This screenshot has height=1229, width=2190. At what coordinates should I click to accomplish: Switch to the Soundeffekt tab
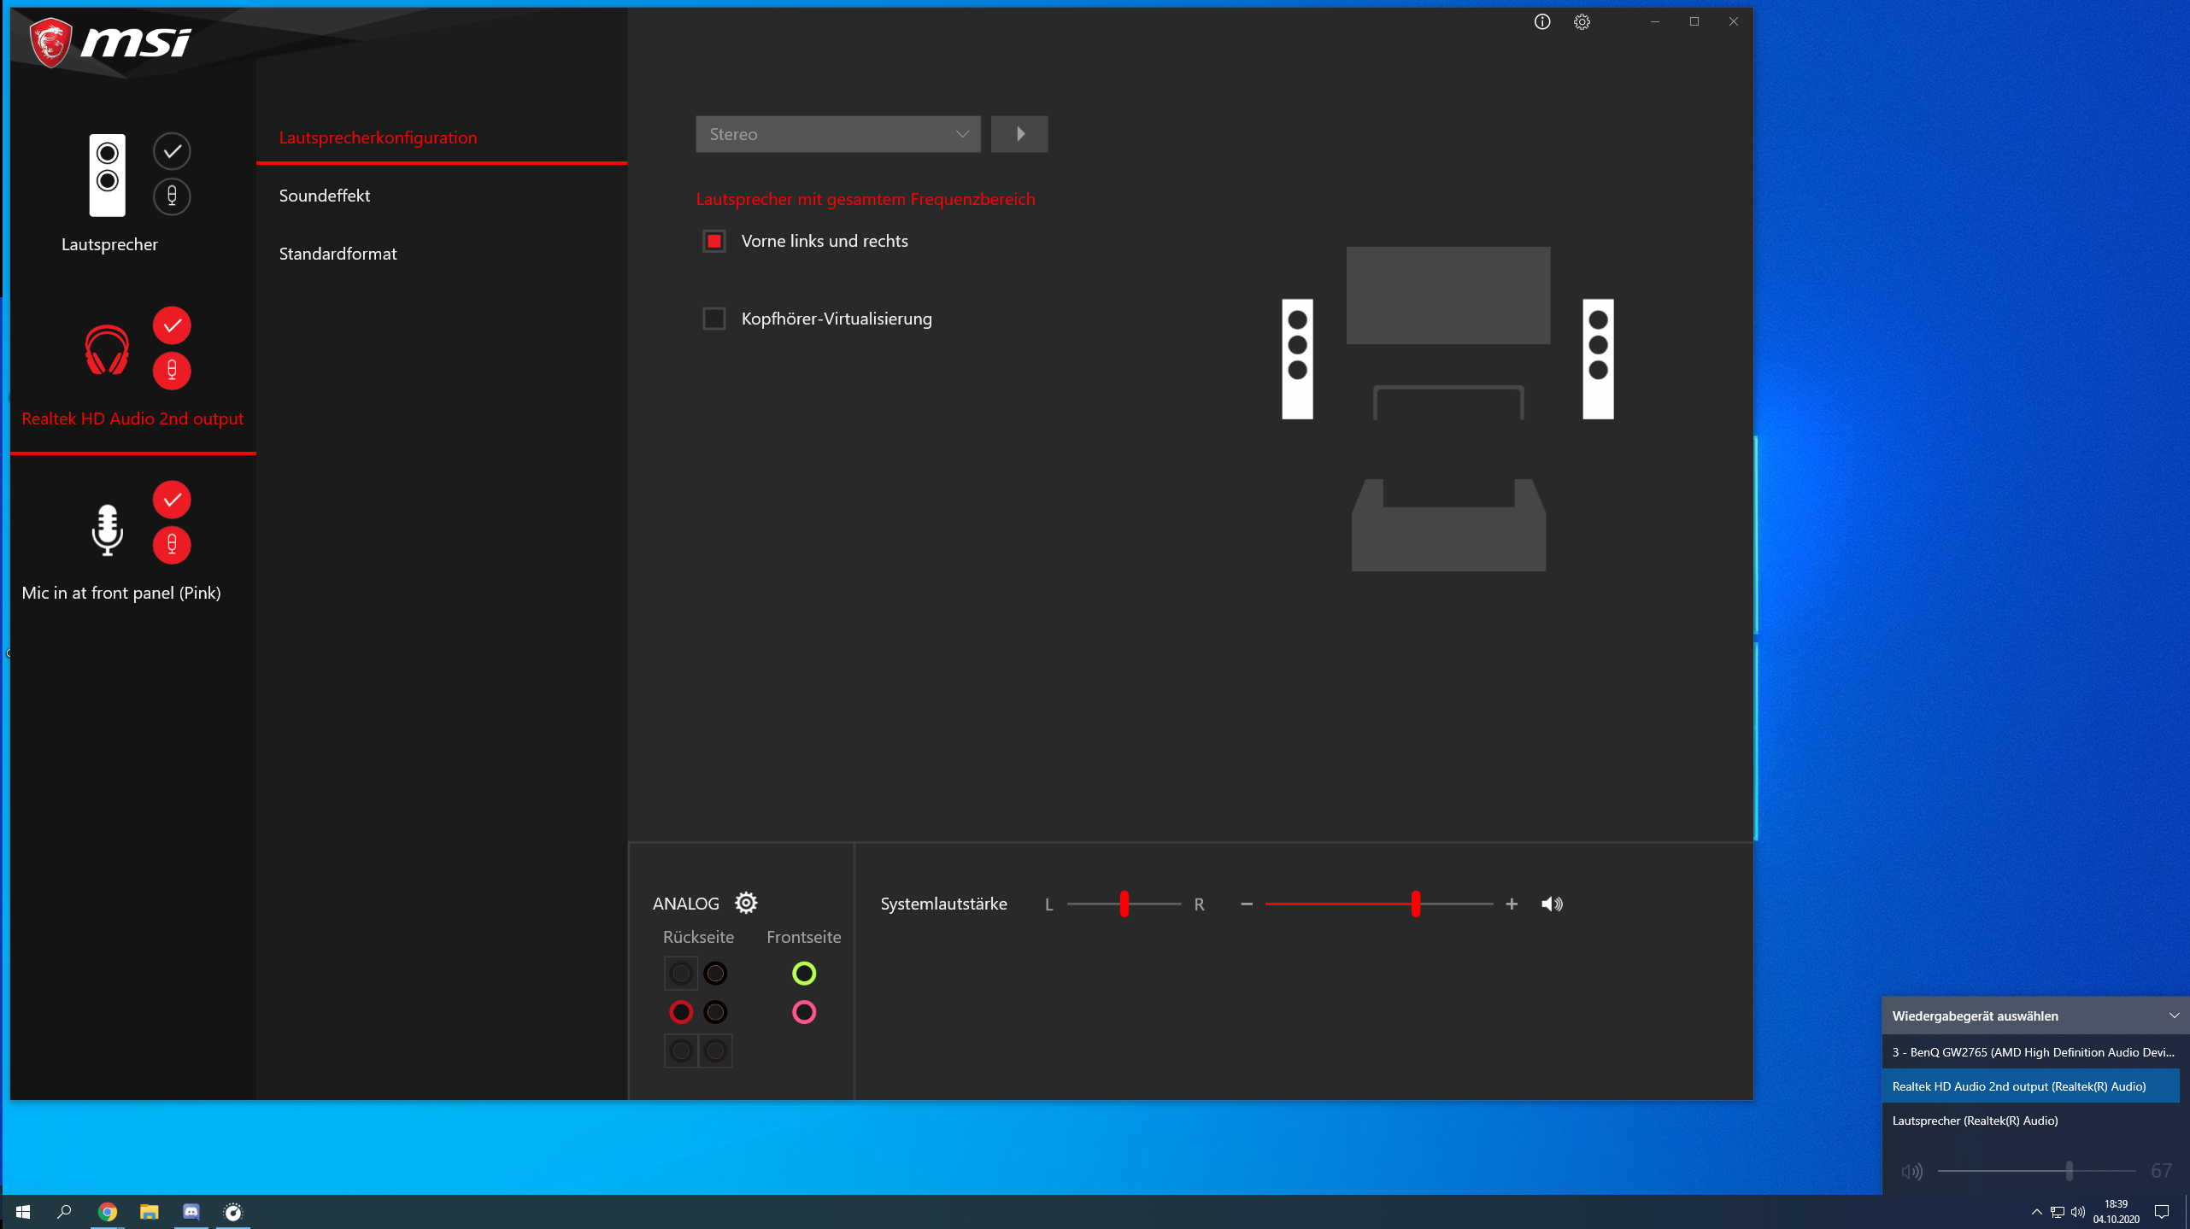click(325, 196)
